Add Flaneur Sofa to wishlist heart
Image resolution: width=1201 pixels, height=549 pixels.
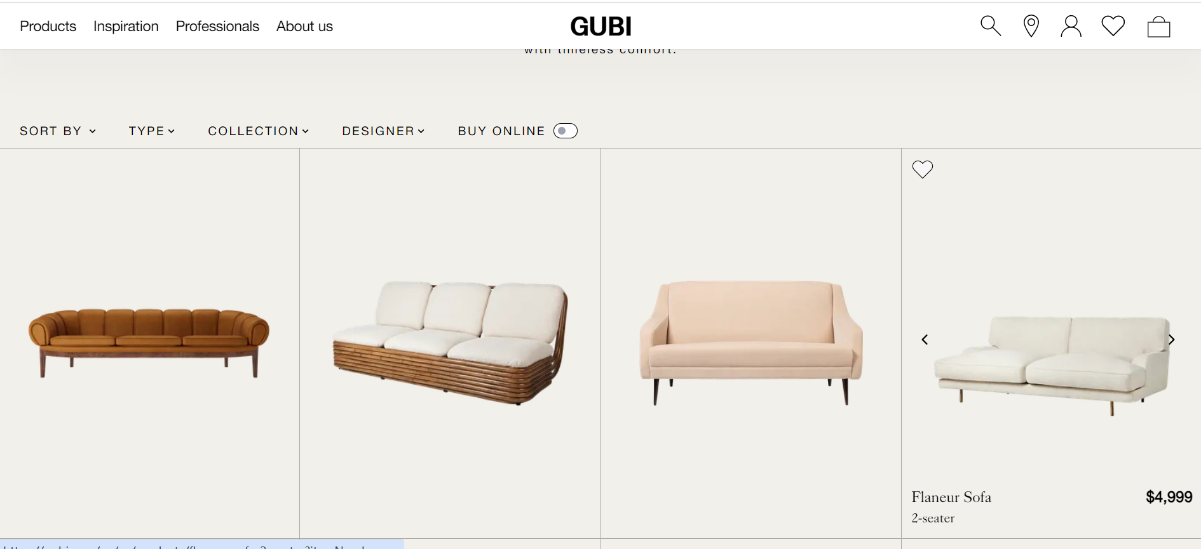click(922, 169)
